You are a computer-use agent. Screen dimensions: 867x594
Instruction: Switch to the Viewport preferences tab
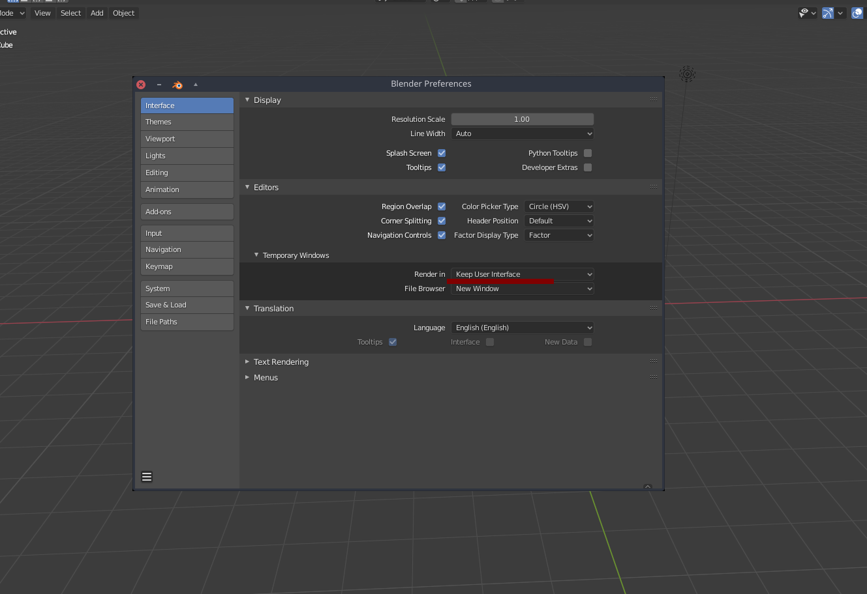pyautogui.click(x=187, y=139)
